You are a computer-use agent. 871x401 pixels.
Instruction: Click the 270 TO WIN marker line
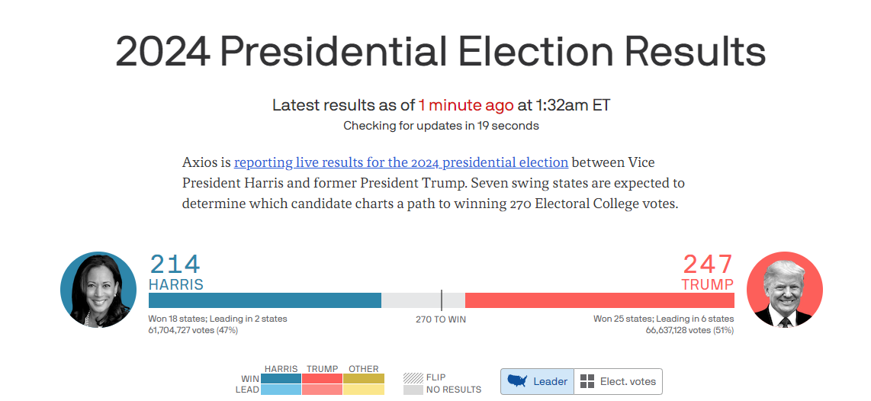point(442,300)
